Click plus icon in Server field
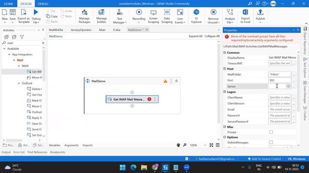This screenshot has height=173, width=309. point(289,86)
